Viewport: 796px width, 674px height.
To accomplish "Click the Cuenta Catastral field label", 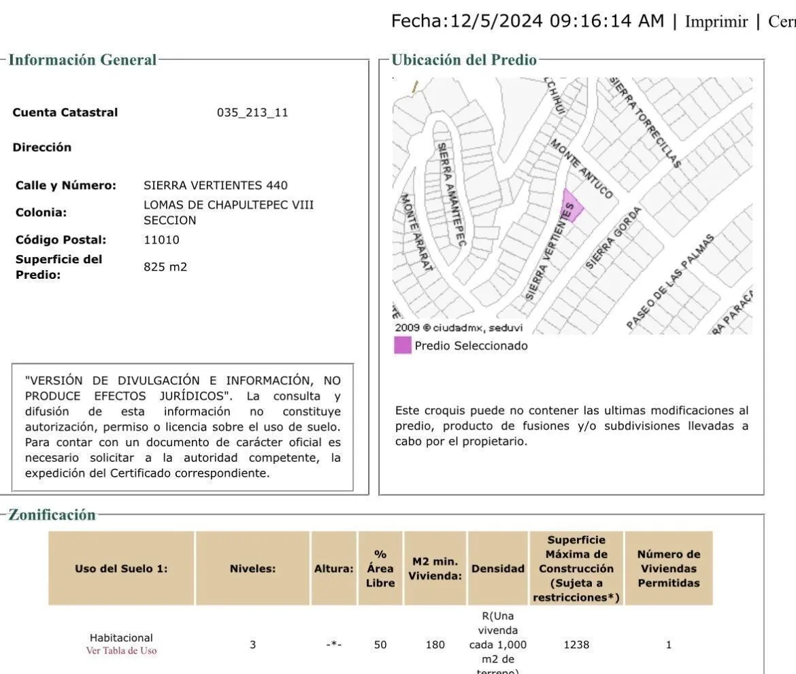I will pos(65,113).
